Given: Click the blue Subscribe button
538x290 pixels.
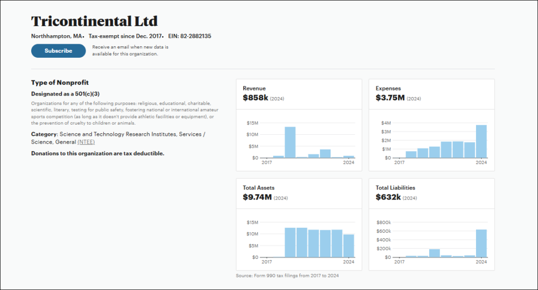Looking at the screenshot, I should pyautogui.click(x=58, y=51).
